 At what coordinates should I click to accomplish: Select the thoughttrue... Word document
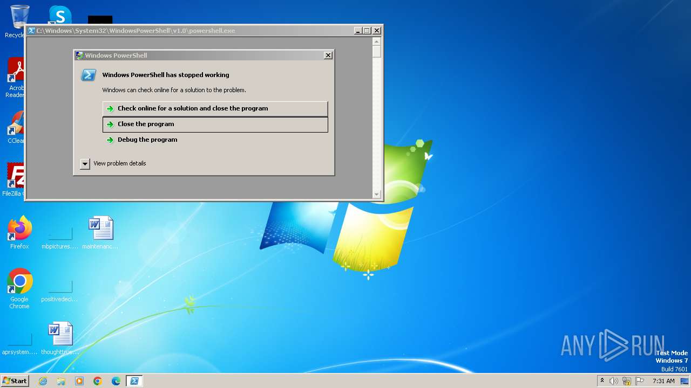tap(60, 338)
